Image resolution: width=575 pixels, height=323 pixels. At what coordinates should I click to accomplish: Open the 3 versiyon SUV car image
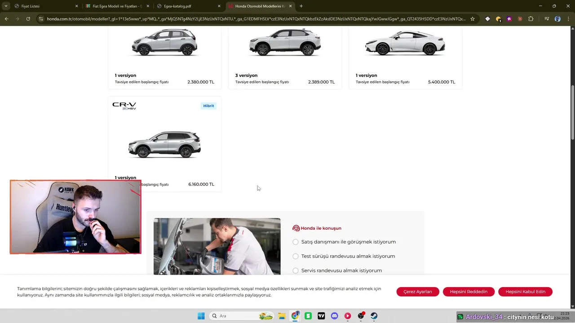tap(285, 42)
